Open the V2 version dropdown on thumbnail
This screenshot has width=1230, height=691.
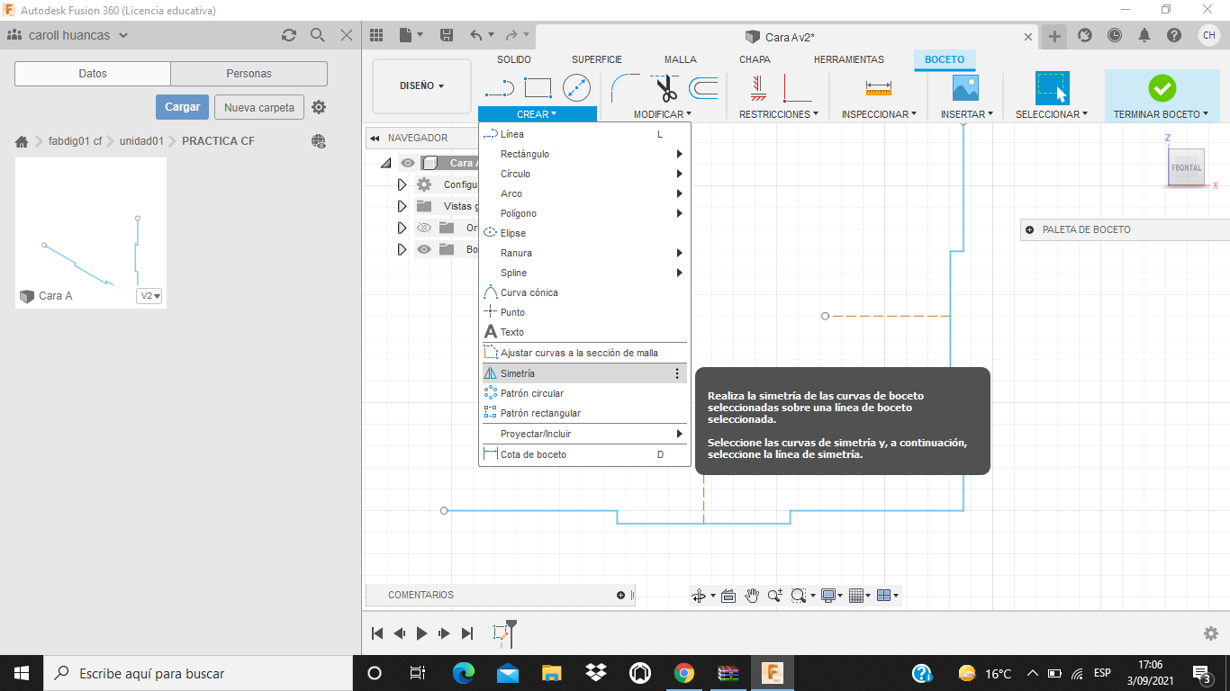coord(149,296)
